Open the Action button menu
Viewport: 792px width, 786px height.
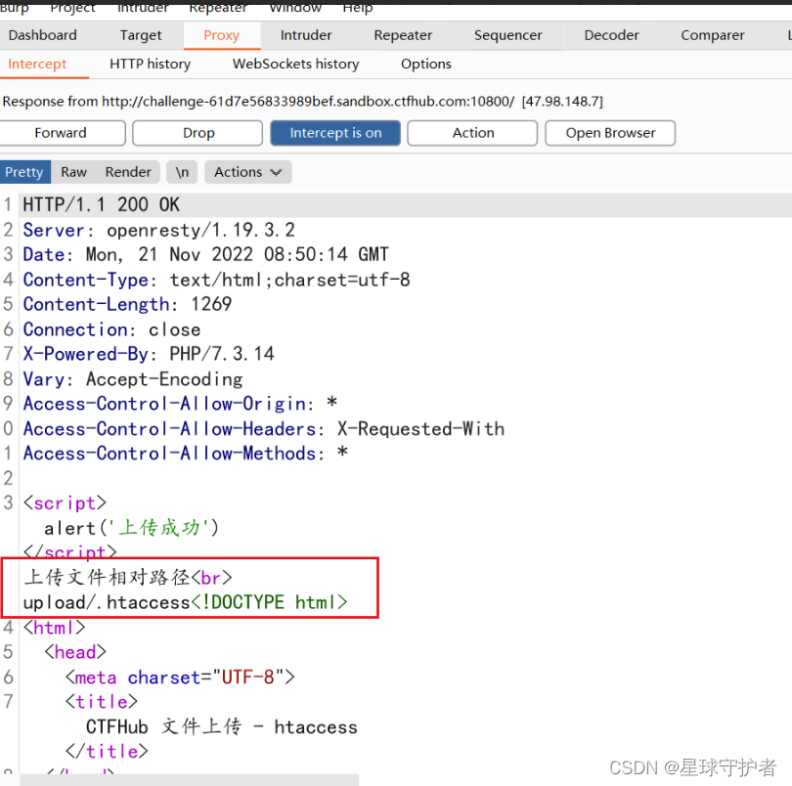pyautogui.click(x=473, y=133)
